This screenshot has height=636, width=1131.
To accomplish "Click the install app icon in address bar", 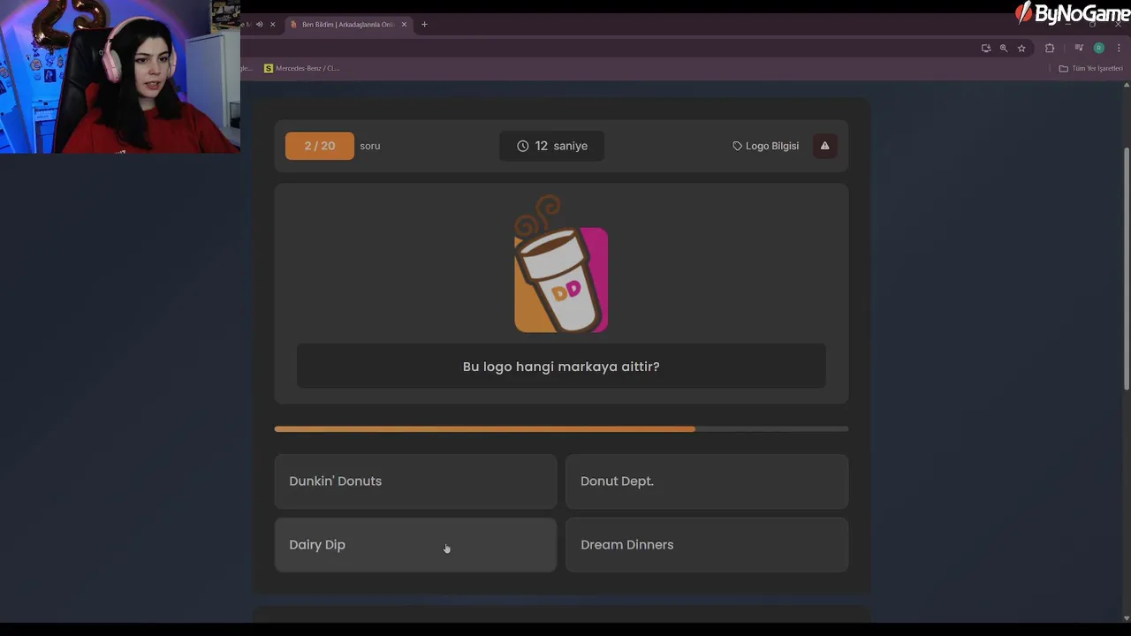I will pos(986,48).
